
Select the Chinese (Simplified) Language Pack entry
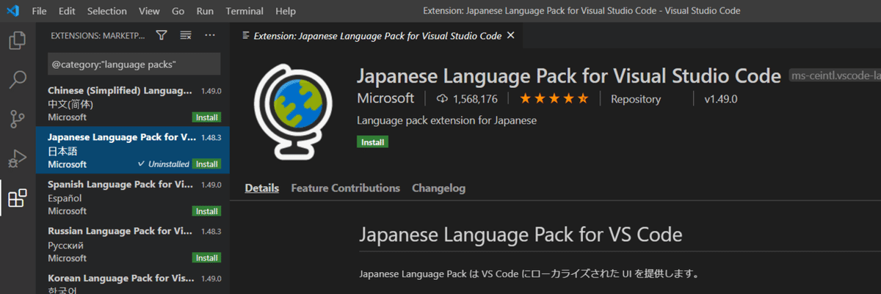tap(134, 103)
